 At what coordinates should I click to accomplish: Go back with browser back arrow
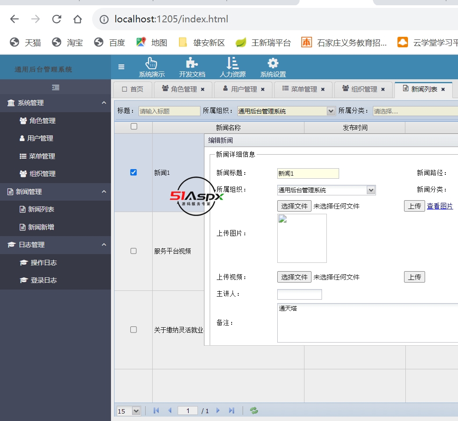(14, 19)
